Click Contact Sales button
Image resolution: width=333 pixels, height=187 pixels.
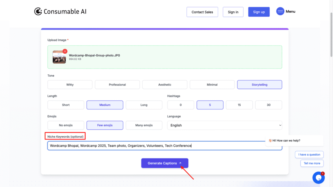click(x=202, y=12)
